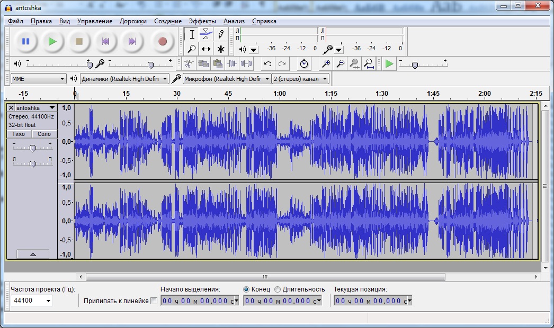Viewport: 554px width, 328px height.
Task: Open the Дорожки menu
Action: pyautogui.click(x=133, y=21)
